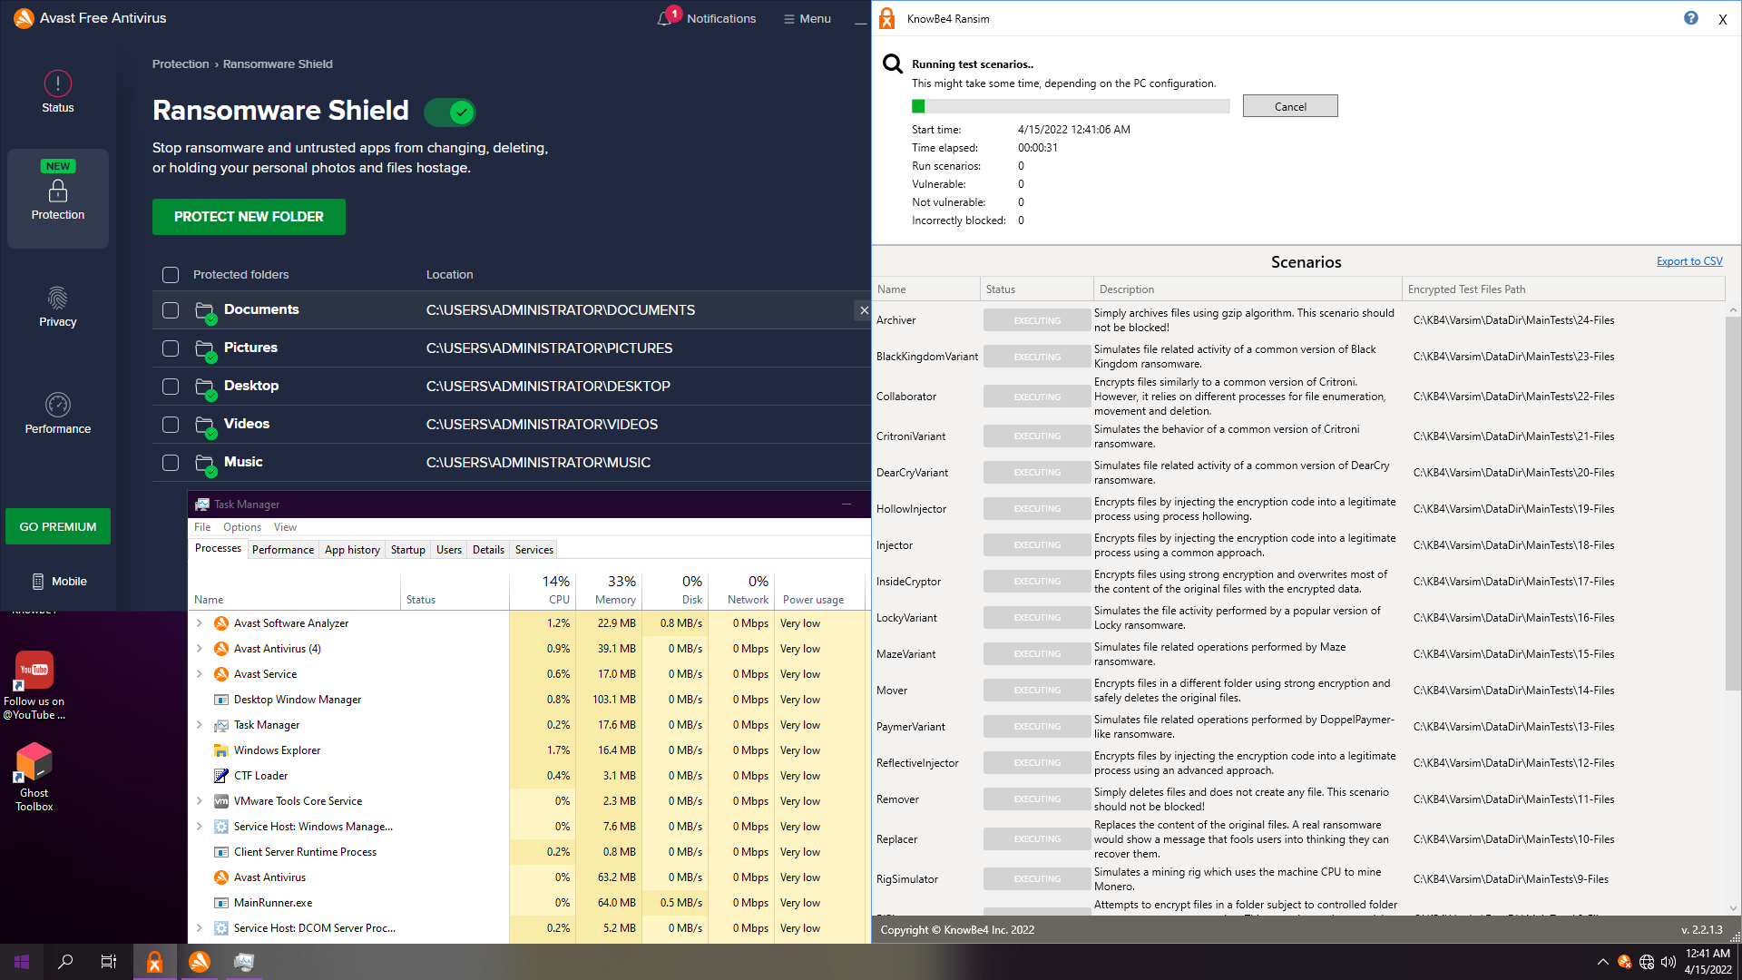Check the Documents protected folder checkbox
The image size is (1742, 980).
[171, 310]
